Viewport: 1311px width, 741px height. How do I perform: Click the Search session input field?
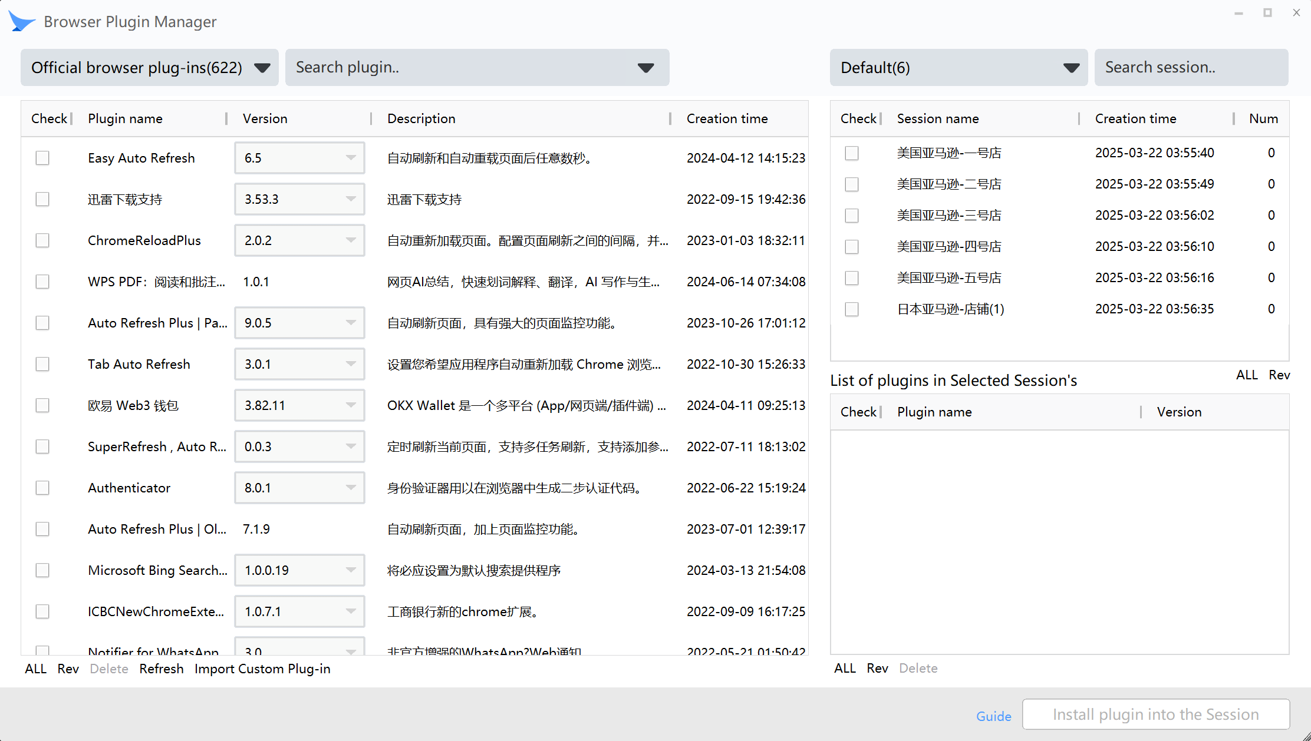pos(1191,68)
